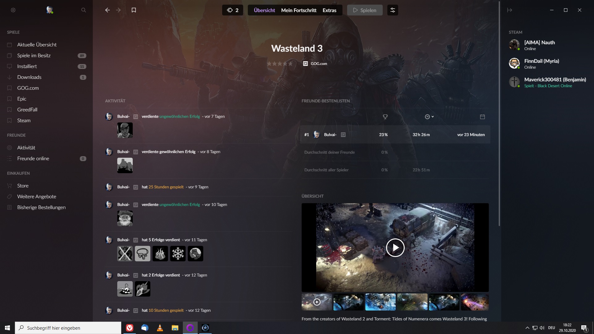This screenshot has height=334, width=594.
Task: Select the third gallery screenshot thumbnail
Action: click(x=381, y=302)
